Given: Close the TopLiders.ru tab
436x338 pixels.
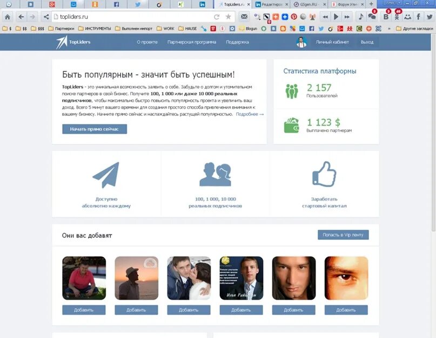Looking at the screenshot, I should (x=249, y=4).
